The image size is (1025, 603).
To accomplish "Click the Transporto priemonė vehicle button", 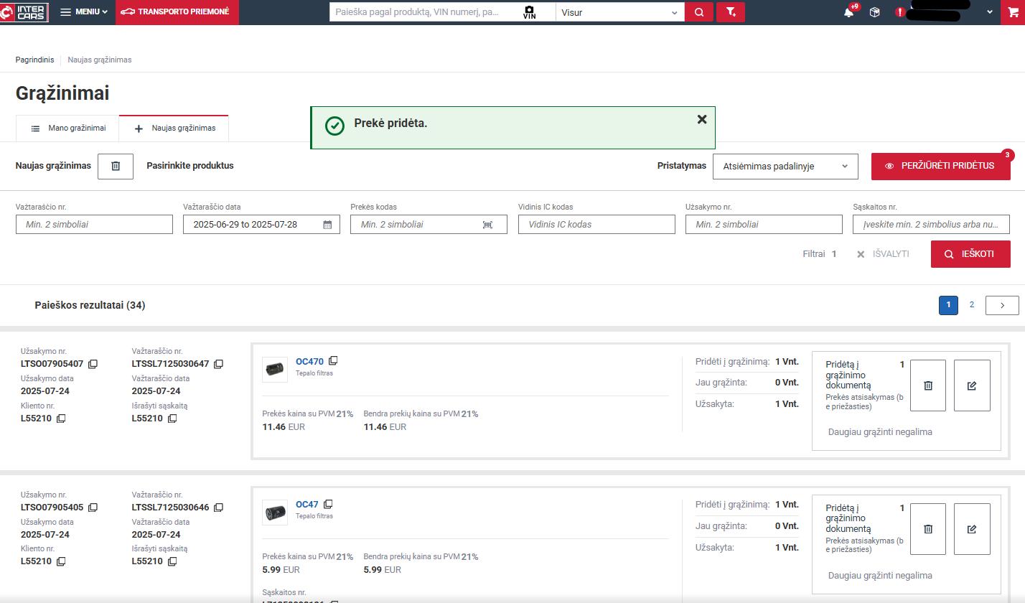I will [x=177, y=12].
